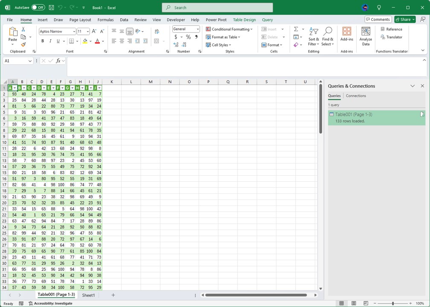Viewport: 430px width, 307px height.
Task: Click the Comma Style icon
Action: [196, 37]
